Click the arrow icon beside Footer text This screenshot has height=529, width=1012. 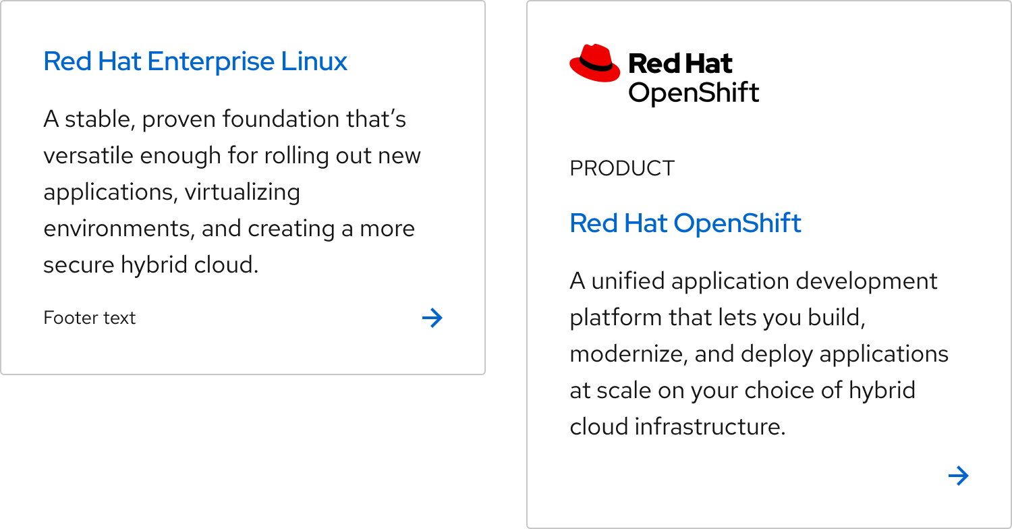point(432,318)
